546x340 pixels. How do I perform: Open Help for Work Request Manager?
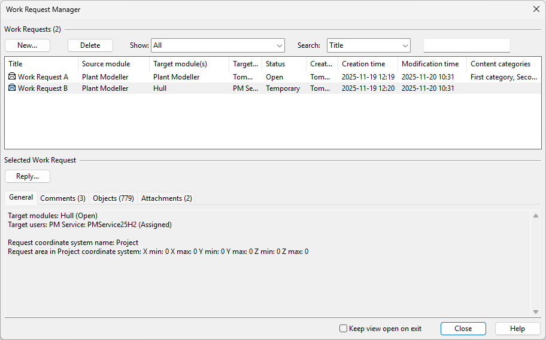click(x=517, y=329)
